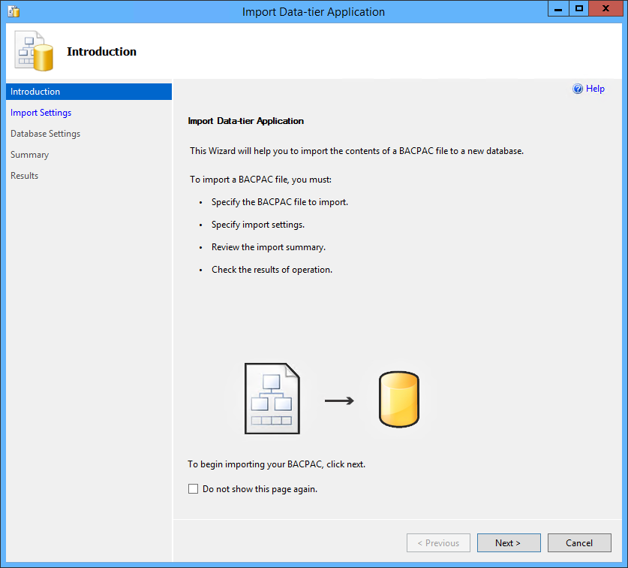Maximize the wizard window

[x=578, y=8]
